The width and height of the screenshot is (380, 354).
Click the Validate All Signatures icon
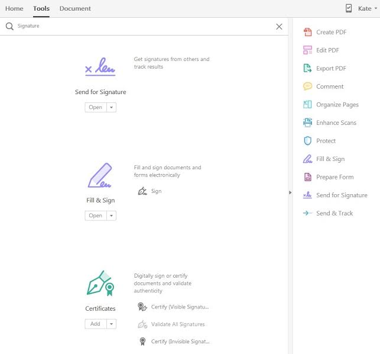[x=142, y=324]
